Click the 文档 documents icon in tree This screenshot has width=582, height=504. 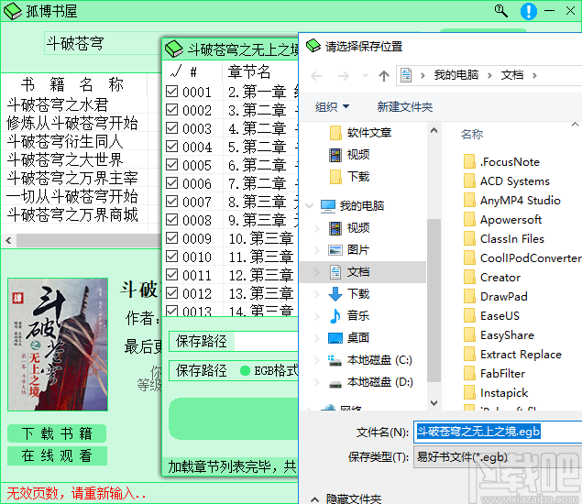click(x=335, y=272)
